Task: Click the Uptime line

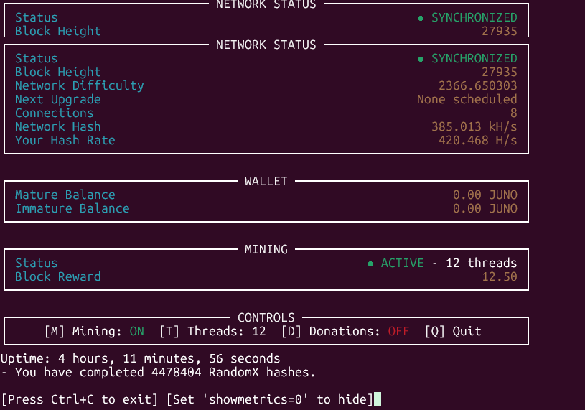Action: click(x=140, y=359)
